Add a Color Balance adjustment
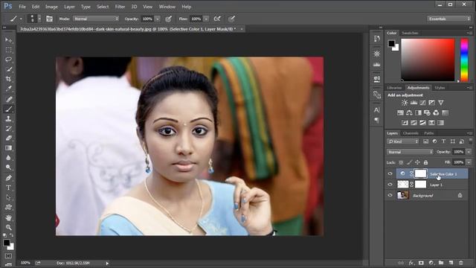476x268 pixels. tap(409, 112)
